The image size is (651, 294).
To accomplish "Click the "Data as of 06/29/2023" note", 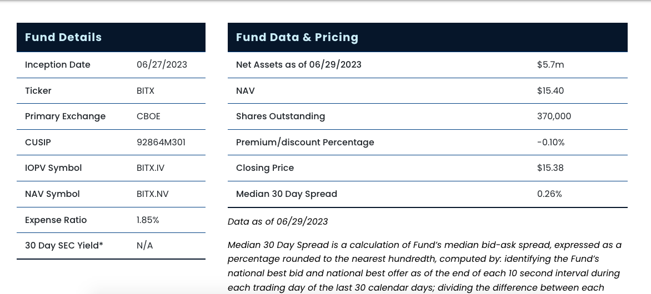I will point(278,221).
